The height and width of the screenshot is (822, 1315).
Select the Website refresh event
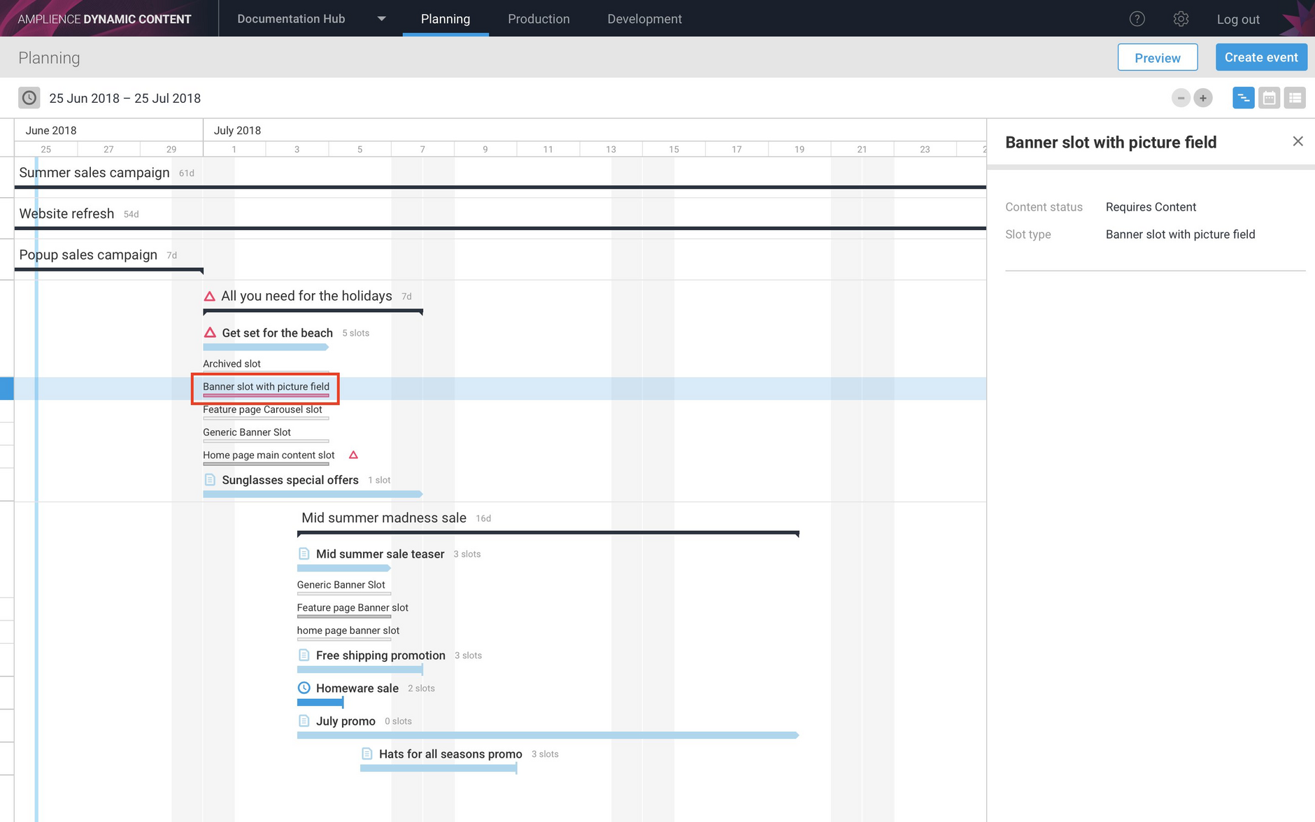66,214
